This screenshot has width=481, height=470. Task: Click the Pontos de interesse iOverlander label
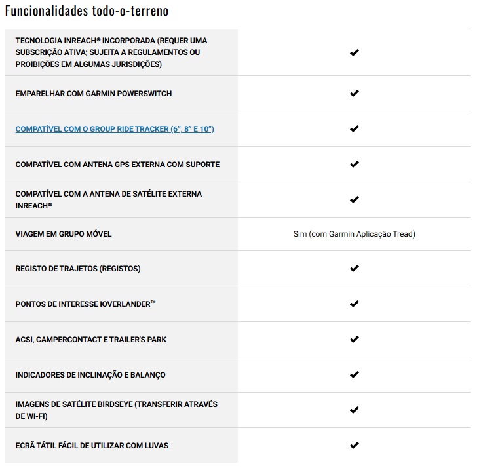pyautogui.click(x=86, y=304)
